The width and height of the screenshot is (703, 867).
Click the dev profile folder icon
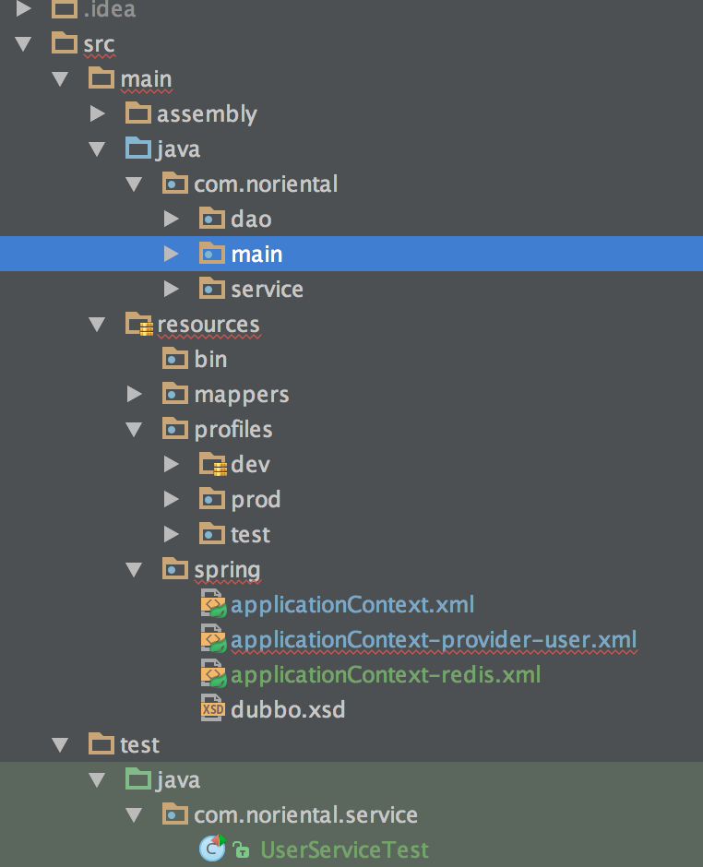tap(213, 465)
